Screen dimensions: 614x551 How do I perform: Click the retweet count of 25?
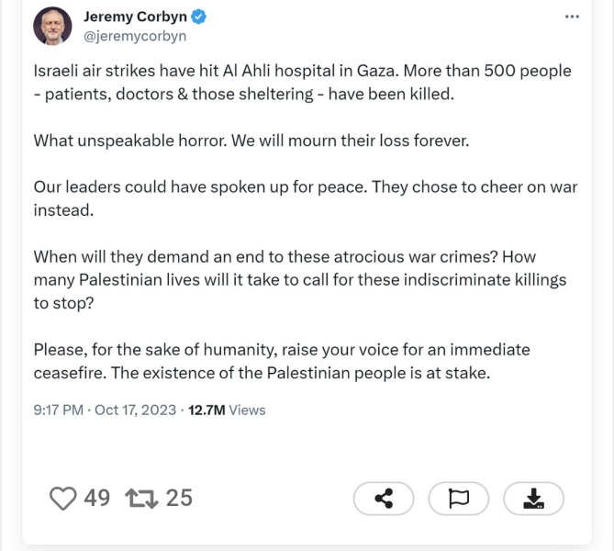point(179,499)
